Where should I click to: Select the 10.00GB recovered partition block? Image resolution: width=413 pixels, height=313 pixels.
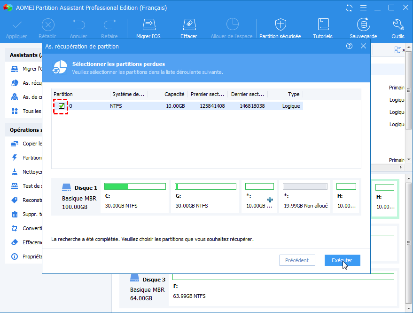pyautogui.click(x=259, y=197)
